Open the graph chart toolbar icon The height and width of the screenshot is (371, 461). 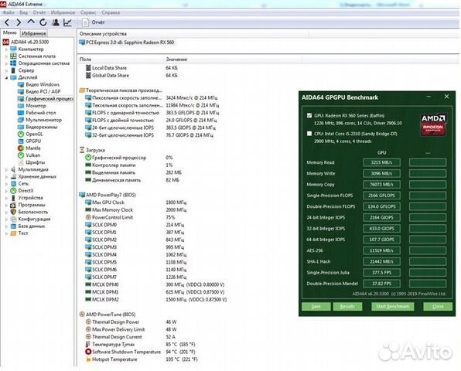pos(67,22)
